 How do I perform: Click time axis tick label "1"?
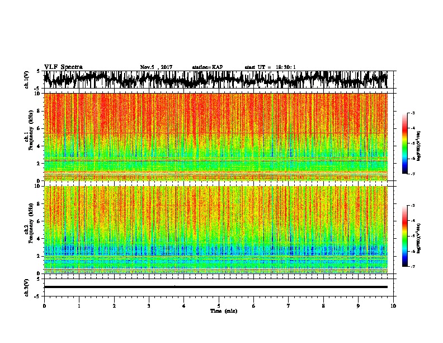tap(79, 305)
